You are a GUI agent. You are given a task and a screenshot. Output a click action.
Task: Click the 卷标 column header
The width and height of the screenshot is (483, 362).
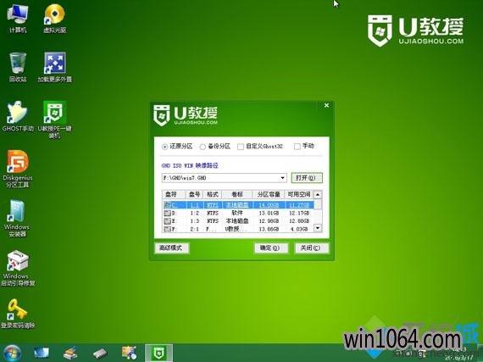pyautogui.click(x=237, y=194)
